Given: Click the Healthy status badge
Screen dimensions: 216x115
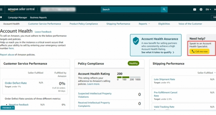Looking at the screenshot, I should [133, 63].
